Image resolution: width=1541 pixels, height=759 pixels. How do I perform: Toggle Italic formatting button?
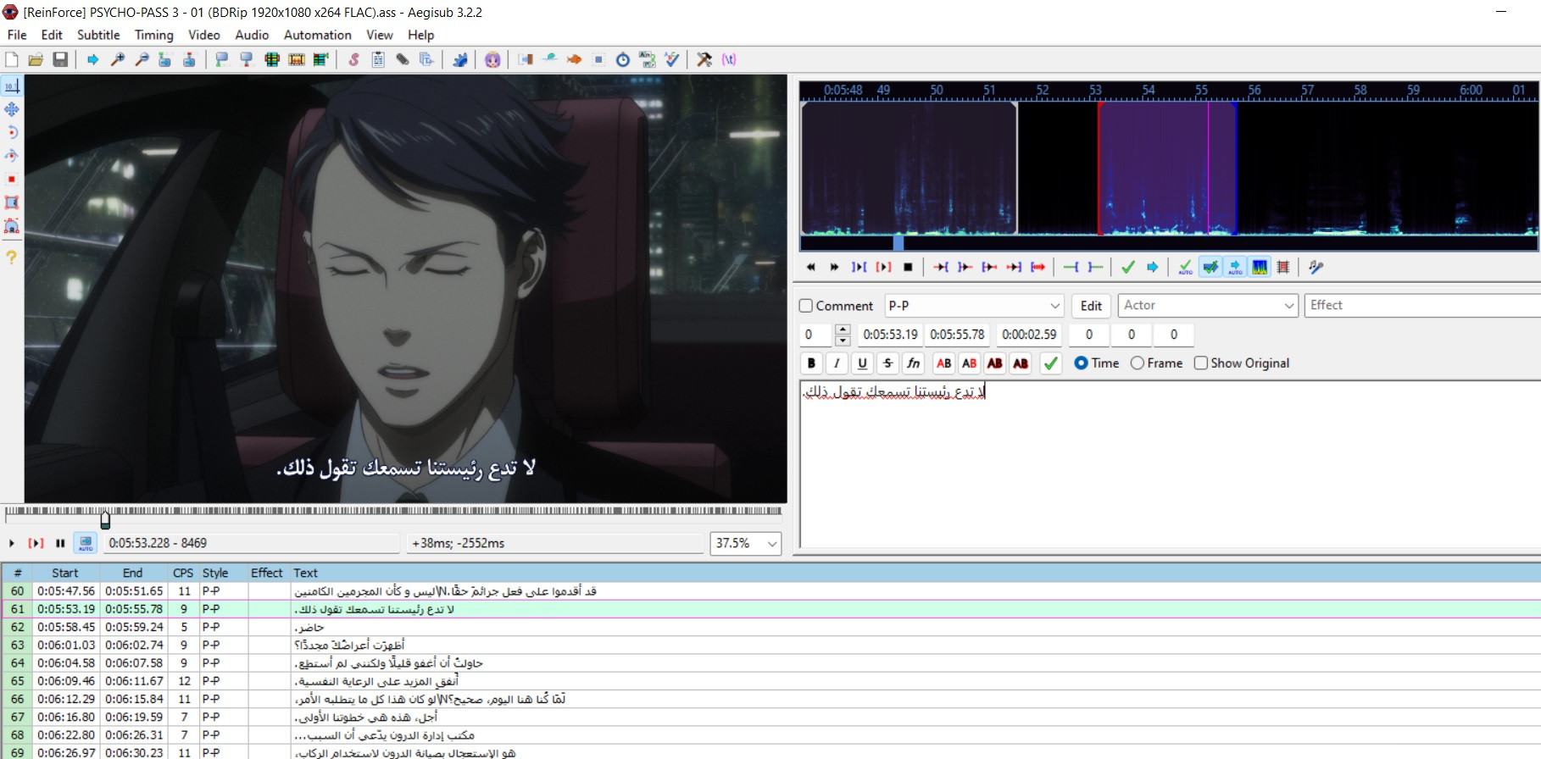[837, 363]
